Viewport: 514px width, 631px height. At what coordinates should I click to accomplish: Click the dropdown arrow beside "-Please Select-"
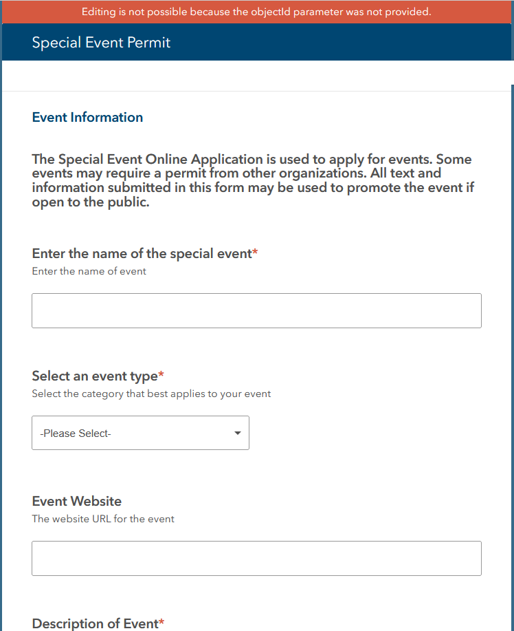[237, 433]
